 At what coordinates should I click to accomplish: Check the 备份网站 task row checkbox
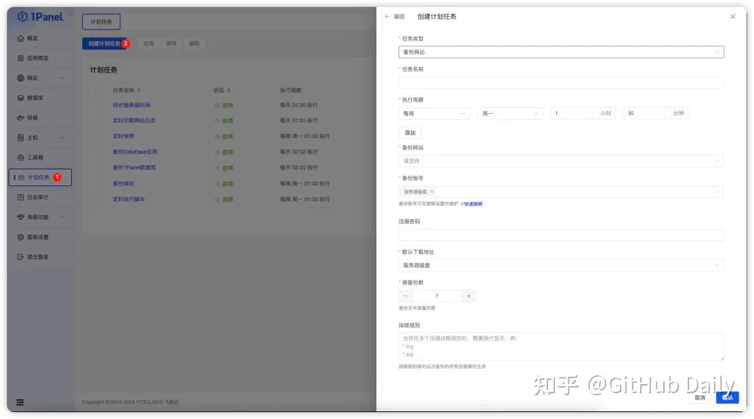click(x=96, y=183)
